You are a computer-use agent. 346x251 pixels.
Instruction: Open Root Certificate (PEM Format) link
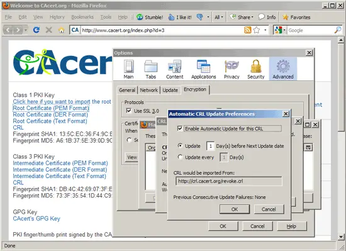point(51,108)
